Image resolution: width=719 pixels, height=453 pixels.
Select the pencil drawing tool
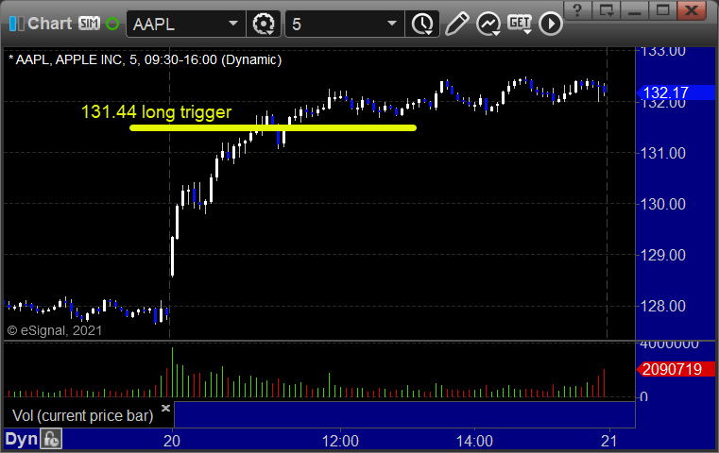pyautogui.click(x=456, y=24)
